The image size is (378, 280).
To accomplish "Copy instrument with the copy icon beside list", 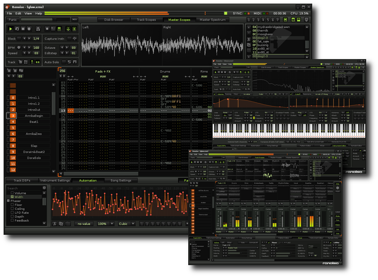I will [249, 45].
